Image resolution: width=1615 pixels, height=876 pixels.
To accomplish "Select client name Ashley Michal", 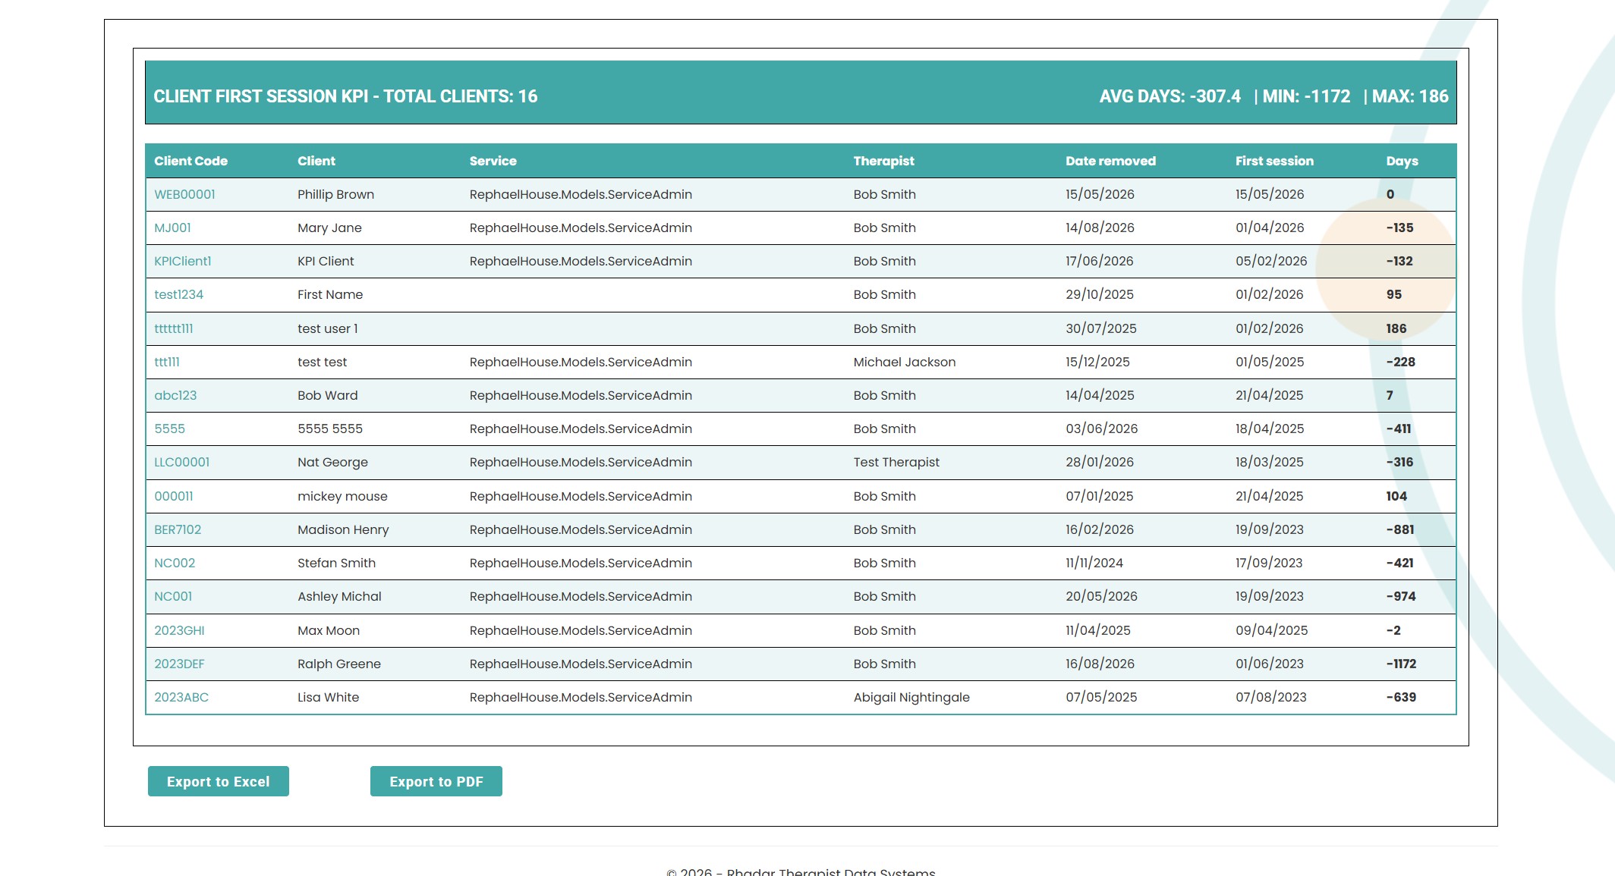I will [x=339, y=596].
